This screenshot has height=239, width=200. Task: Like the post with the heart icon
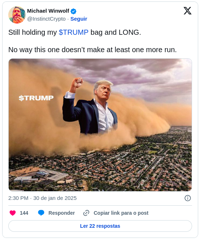click(13, 213)
